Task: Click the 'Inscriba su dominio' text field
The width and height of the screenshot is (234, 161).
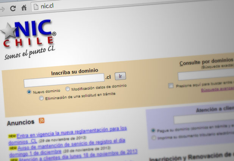Action: pyautogui.click(x=64, y=78)
